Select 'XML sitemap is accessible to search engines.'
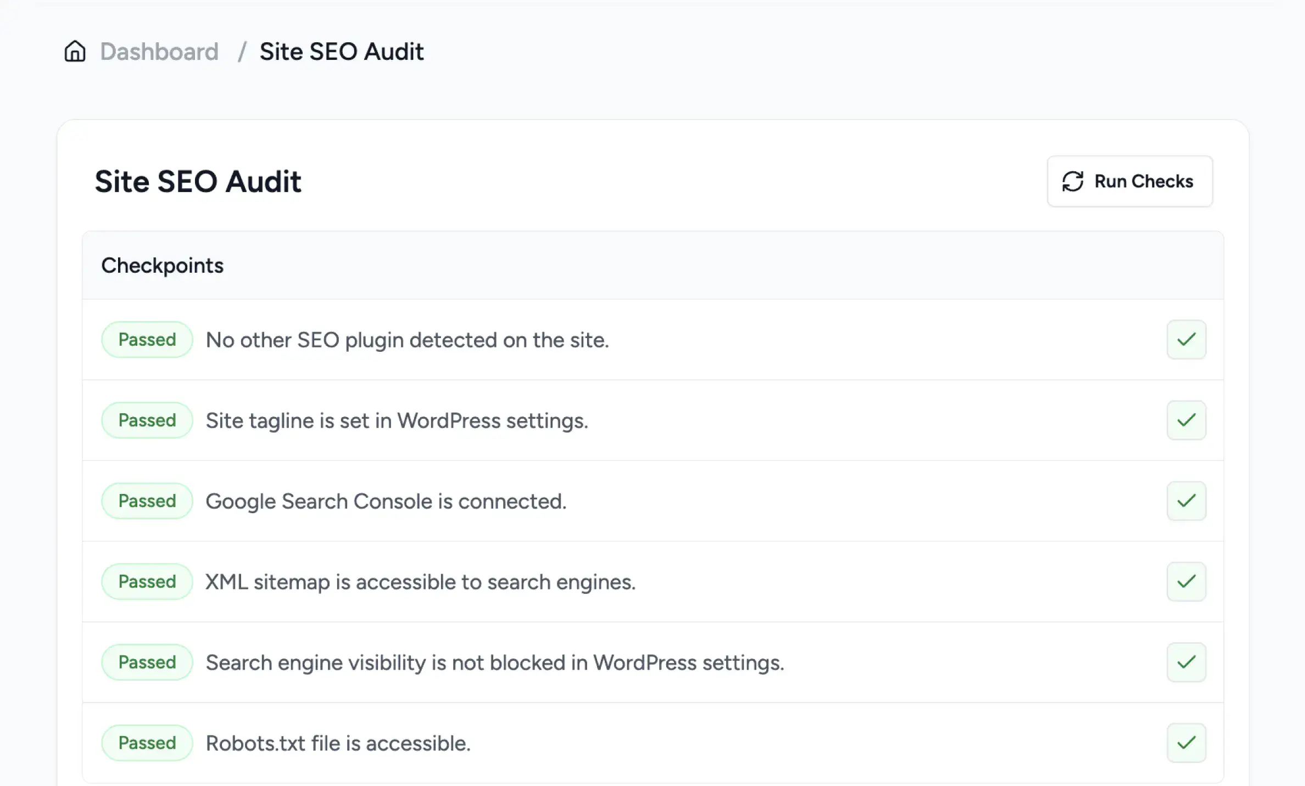Screen dimensions: 1305x786 pyautogui.click(x=421, y=582)
